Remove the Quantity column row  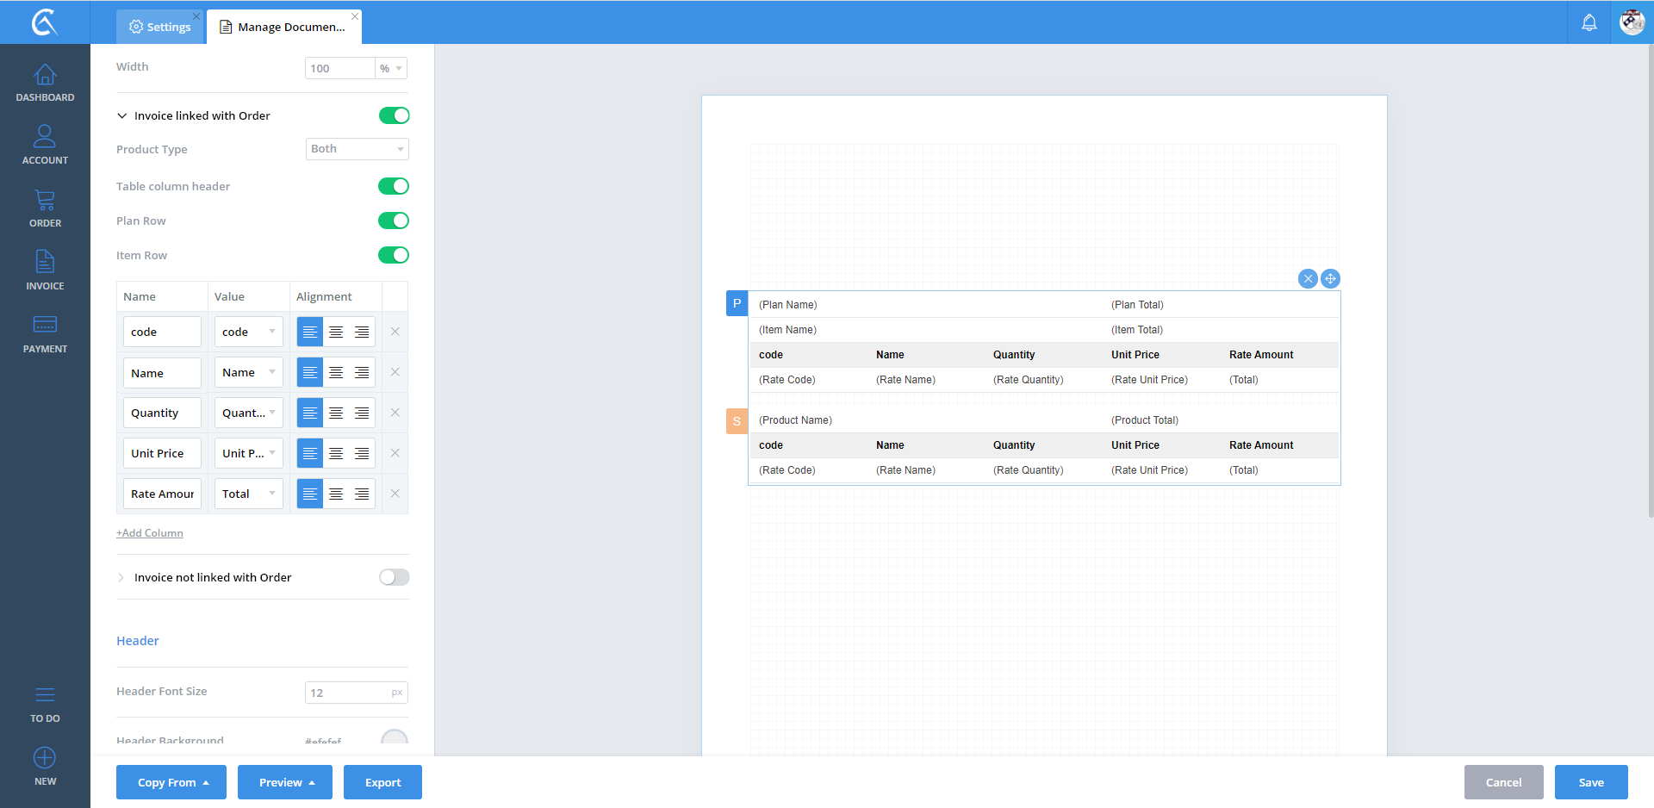point(395,413)
